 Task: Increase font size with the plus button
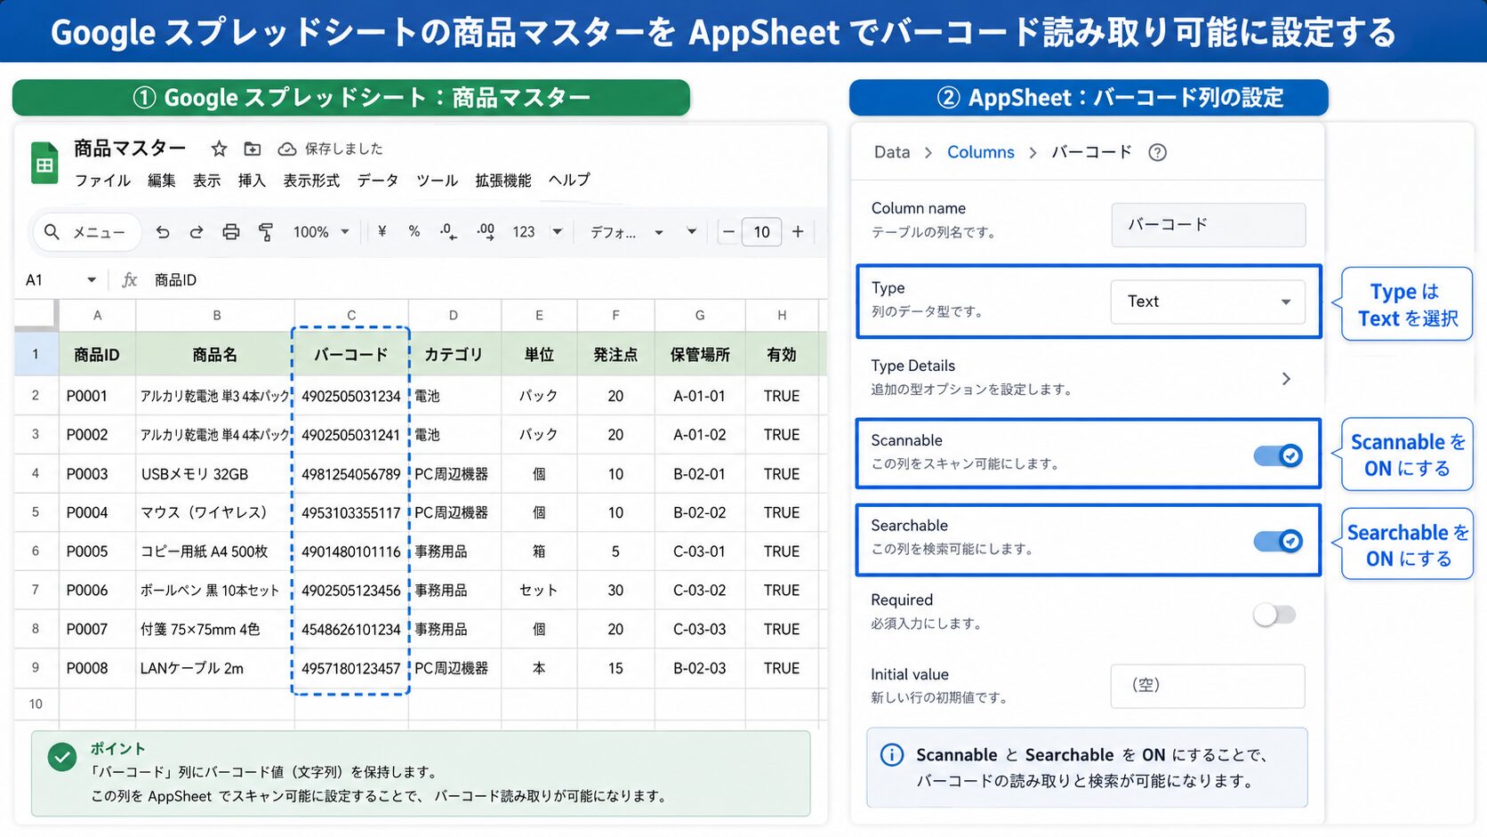pos(798,232)
